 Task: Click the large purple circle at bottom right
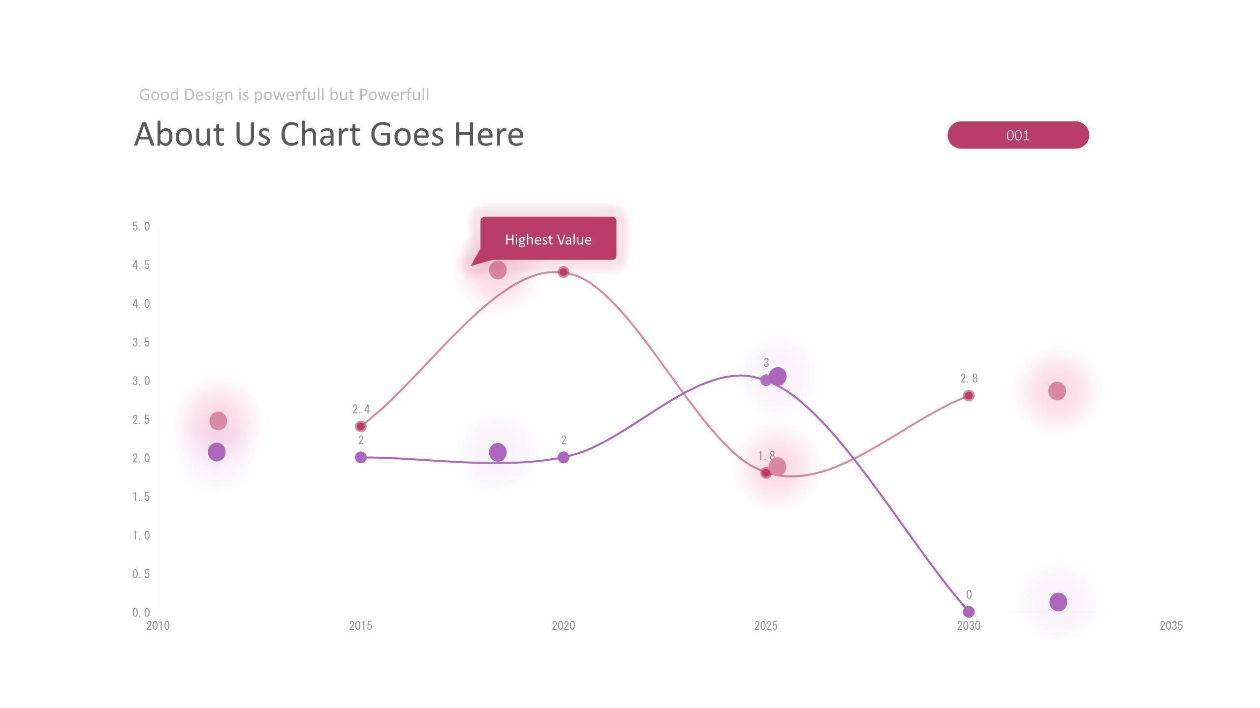pos(1058,602)
